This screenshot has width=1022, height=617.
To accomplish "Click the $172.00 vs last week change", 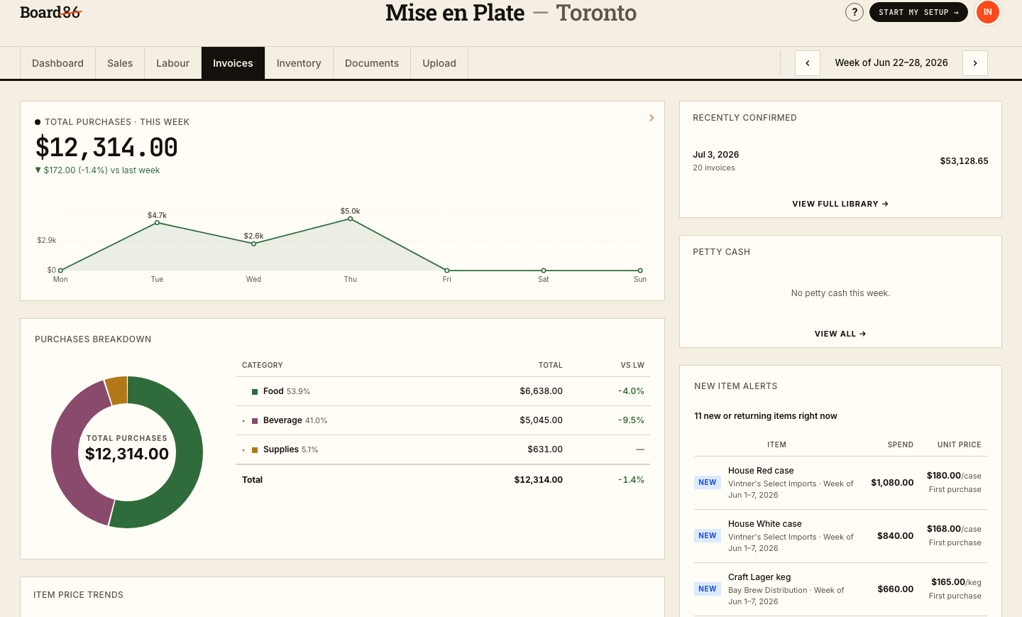I will (x=97, y=170).
